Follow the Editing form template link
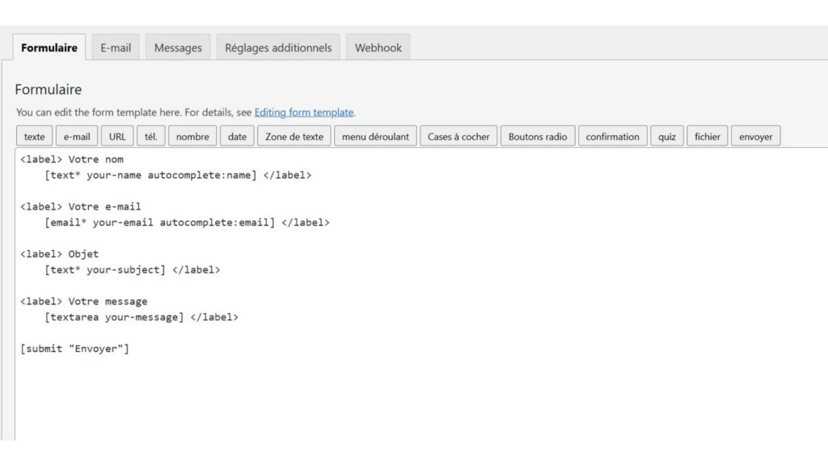Screen dimensions: 828x466 pos(304,112)
